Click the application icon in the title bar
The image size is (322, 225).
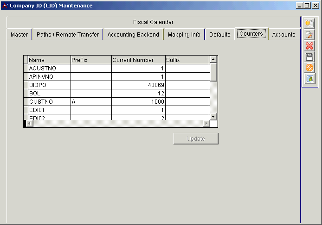(5, 6)
